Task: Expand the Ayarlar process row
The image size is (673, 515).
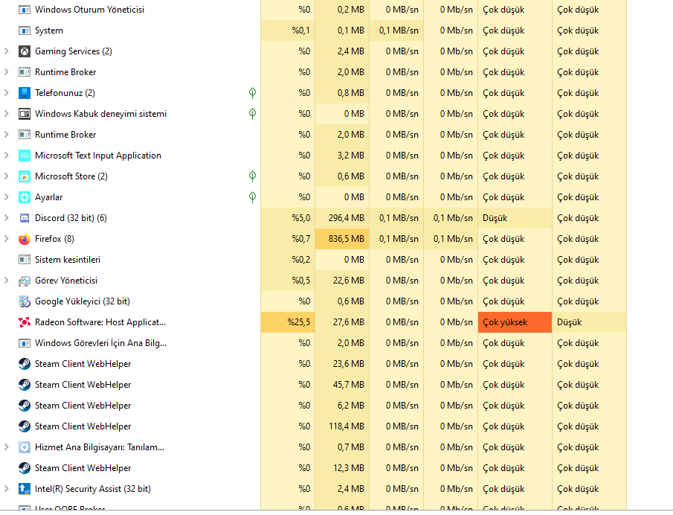Action: coord(7,197)
